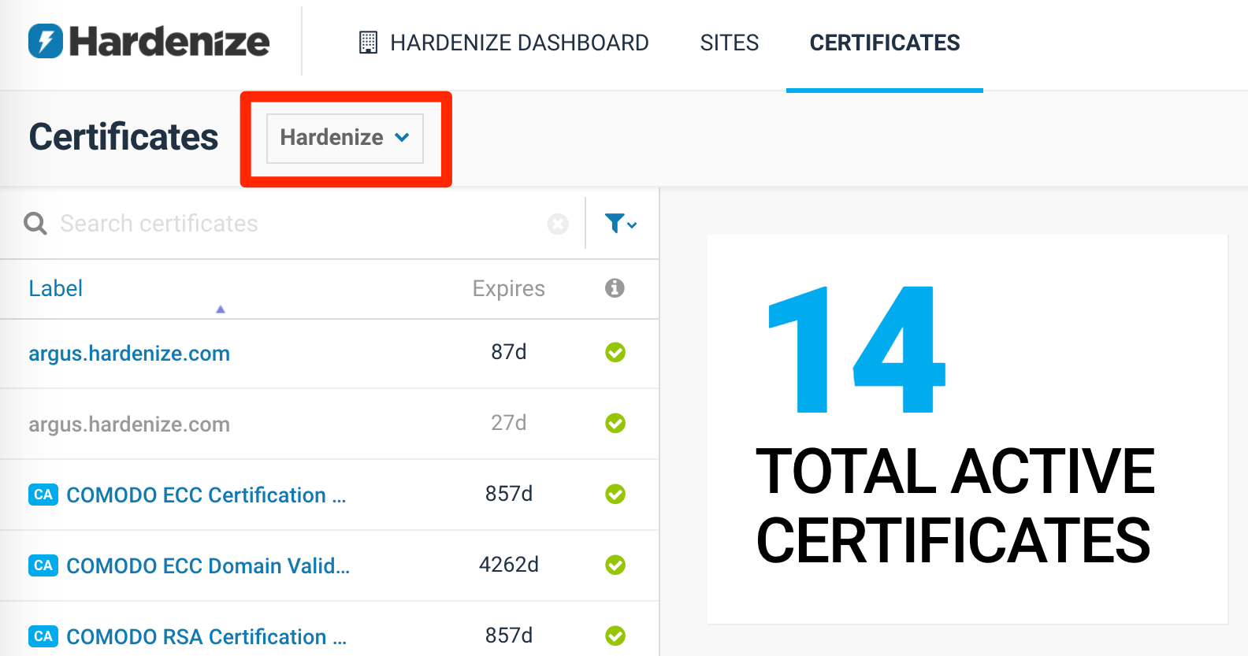Open argus.hardenize.com certificate expiring in 27d
1248x656 pixels.
pos(129,424)
